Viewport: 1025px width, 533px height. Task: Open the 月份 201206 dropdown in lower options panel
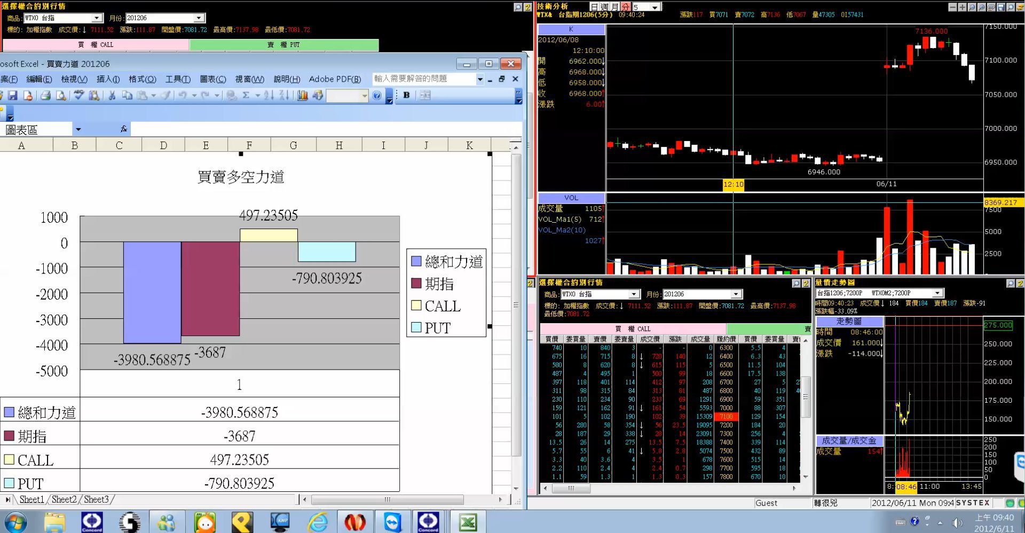point(736,294)
